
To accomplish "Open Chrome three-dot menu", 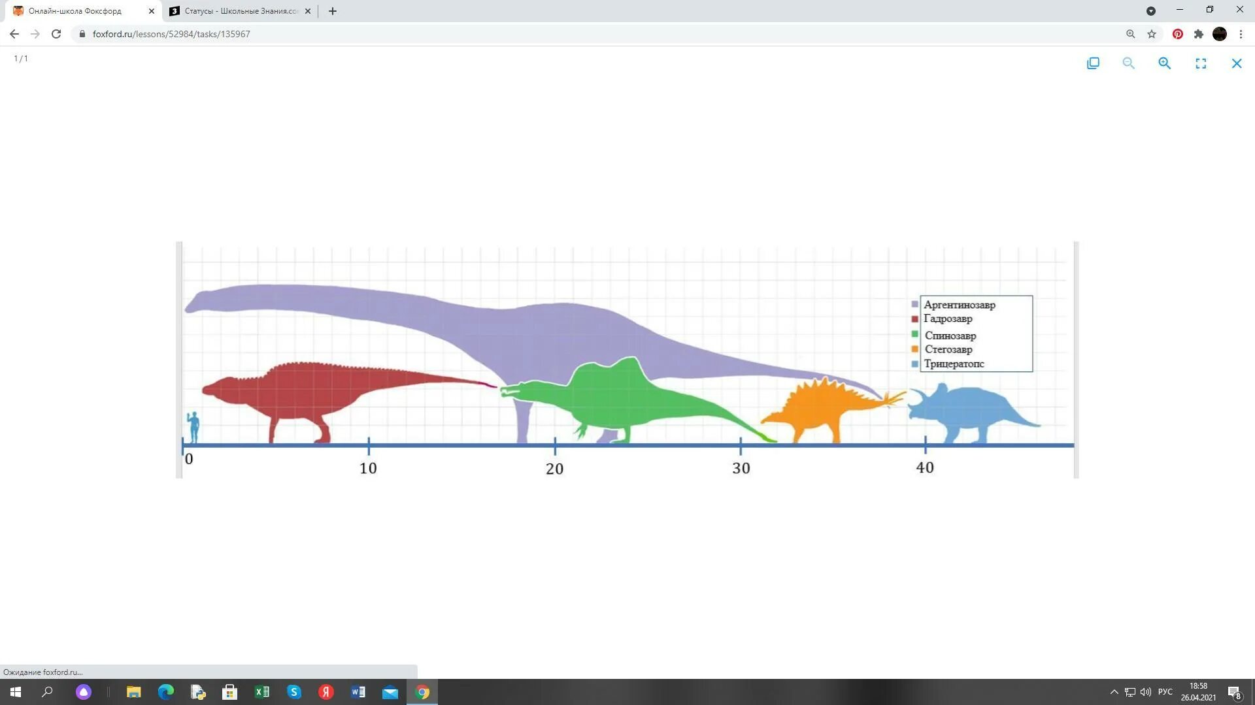I will pyautogui.click(x=1241, y=34).
